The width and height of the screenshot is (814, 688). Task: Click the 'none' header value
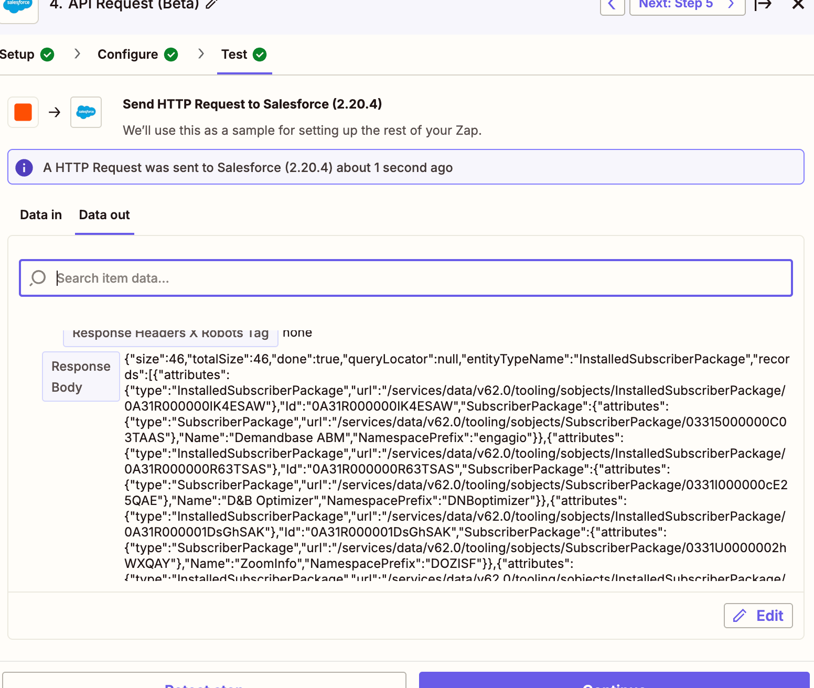[297, 332]
